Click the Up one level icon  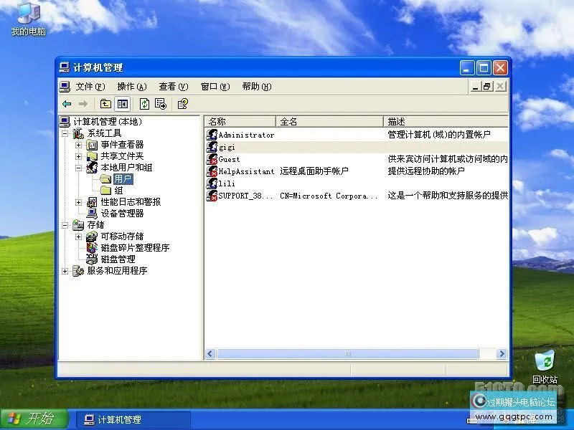coord(104,103)
